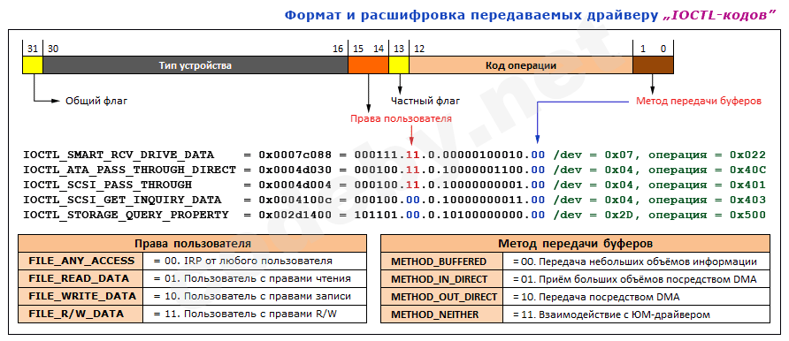The image size is (789, 341).
Task: Click '= 00. IRP от любого пользователя' cell
Action: (x=255, y=261)
